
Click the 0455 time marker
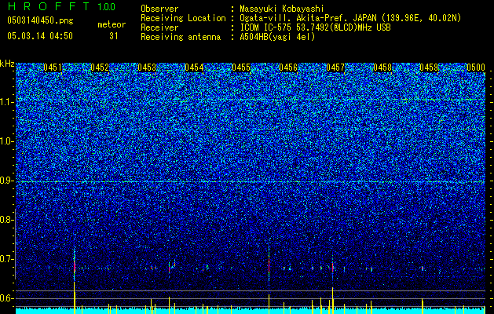(x=241, y=68)
